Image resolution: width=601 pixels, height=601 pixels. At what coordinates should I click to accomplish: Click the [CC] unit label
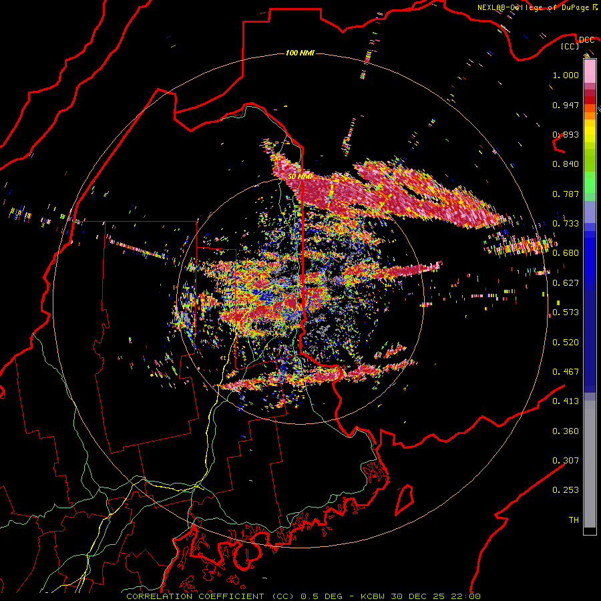(570, 46)
